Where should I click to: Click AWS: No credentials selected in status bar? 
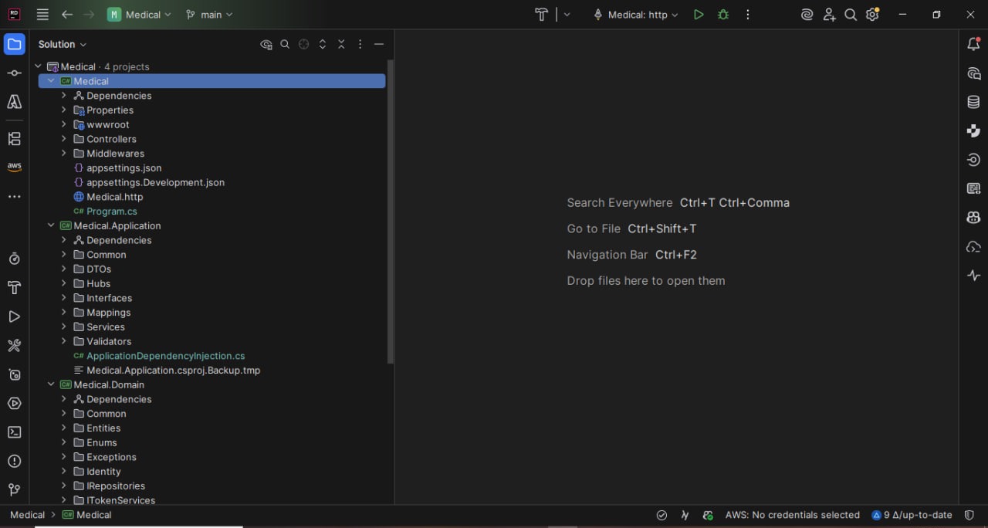(792, 515)
